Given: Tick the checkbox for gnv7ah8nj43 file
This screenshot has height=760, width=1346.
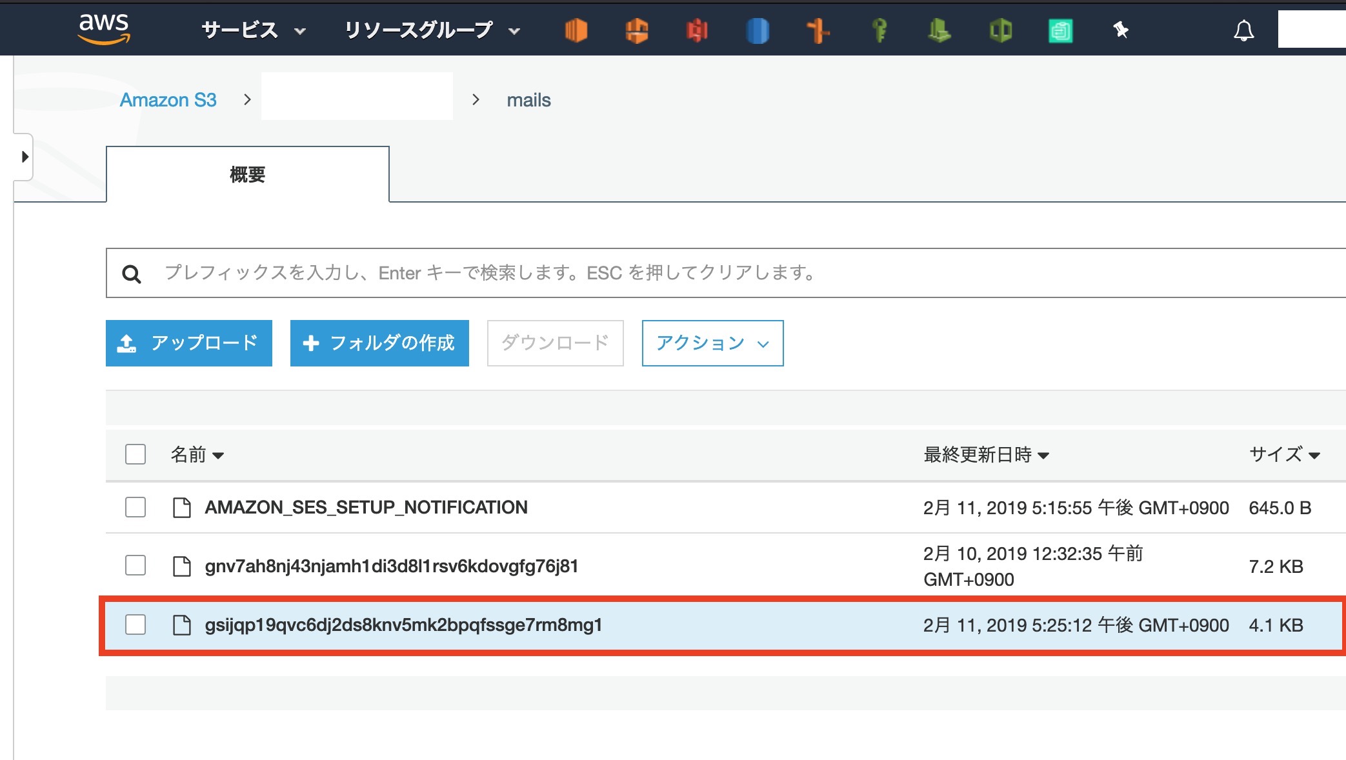Looking at the screenshot, I should tap(136, 566).
